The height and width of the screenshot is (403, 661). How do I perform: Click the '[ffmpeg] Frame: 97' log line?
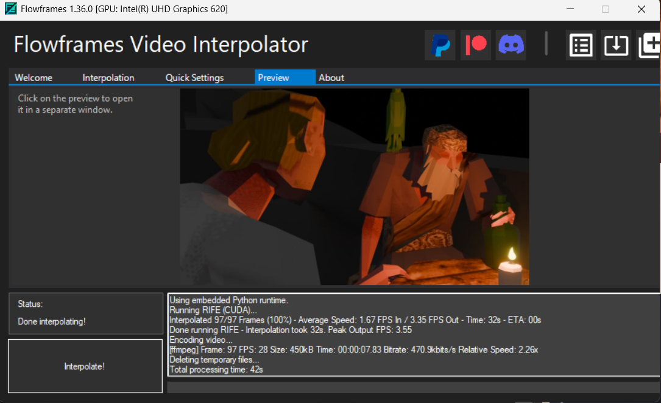(354, 349)
